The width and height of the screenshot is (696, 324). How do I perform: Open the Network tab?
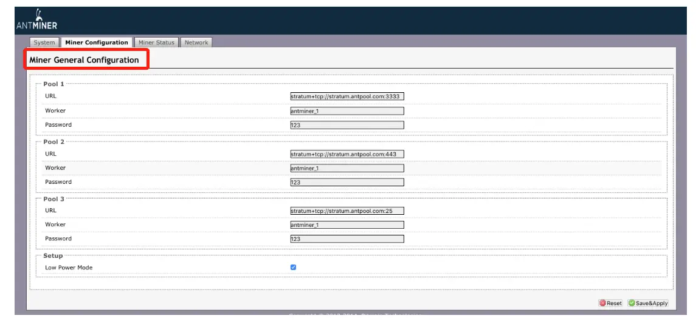click(196, 42)
